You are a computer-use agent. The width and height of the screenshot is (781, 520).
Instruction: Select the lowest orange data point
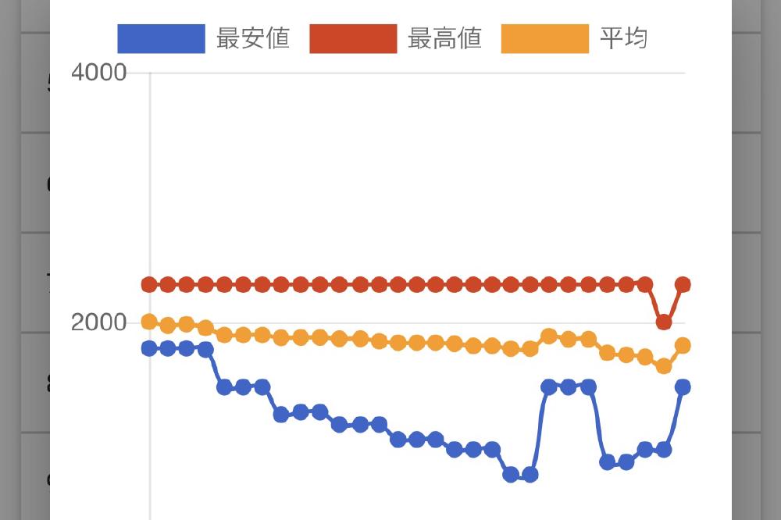pos(663,367)
